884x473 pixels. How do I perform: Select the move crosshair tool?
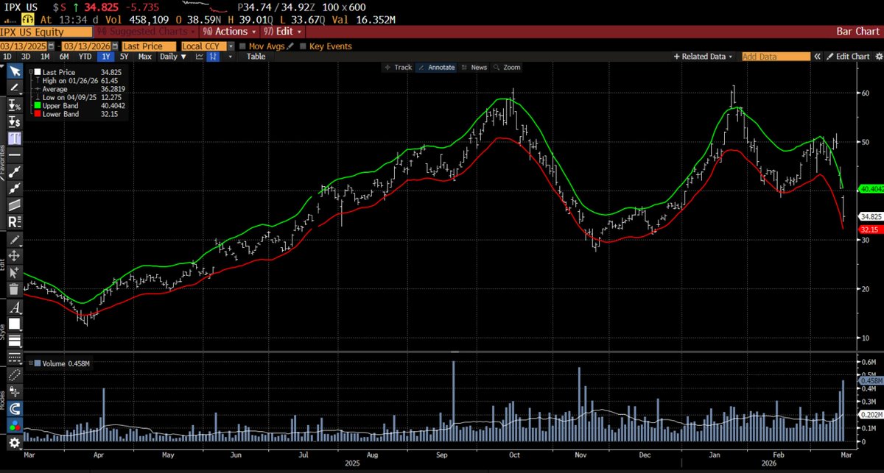point(15,257)
